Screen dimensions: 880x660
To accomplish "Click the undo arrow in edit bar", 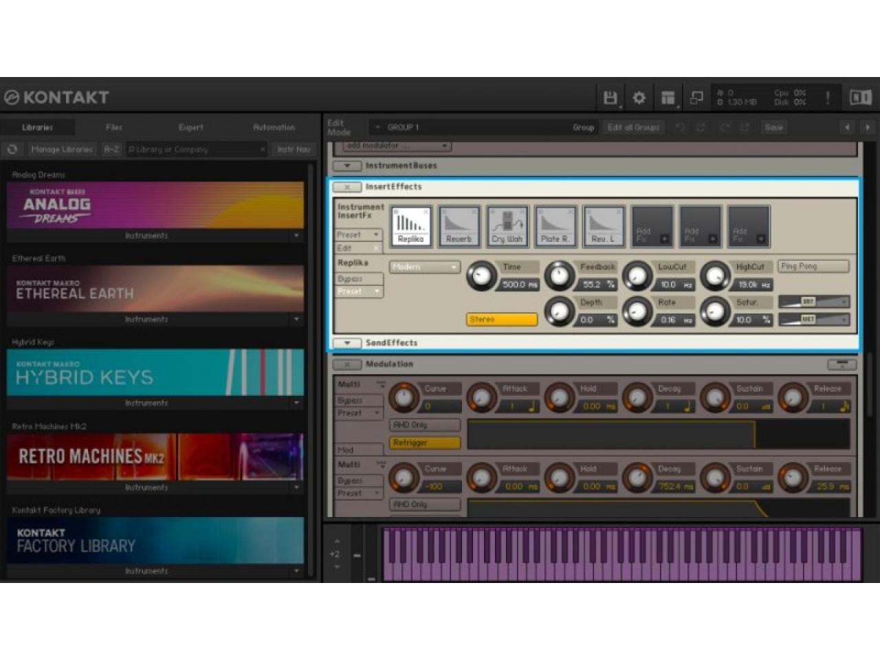I will pyautogui.click(x=680, y=127).
